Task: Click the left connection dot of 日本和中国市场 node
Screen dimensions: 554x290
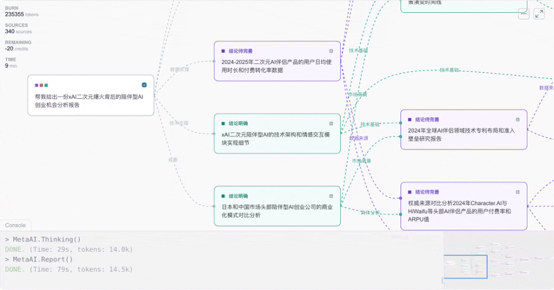Action: (214, 206)
